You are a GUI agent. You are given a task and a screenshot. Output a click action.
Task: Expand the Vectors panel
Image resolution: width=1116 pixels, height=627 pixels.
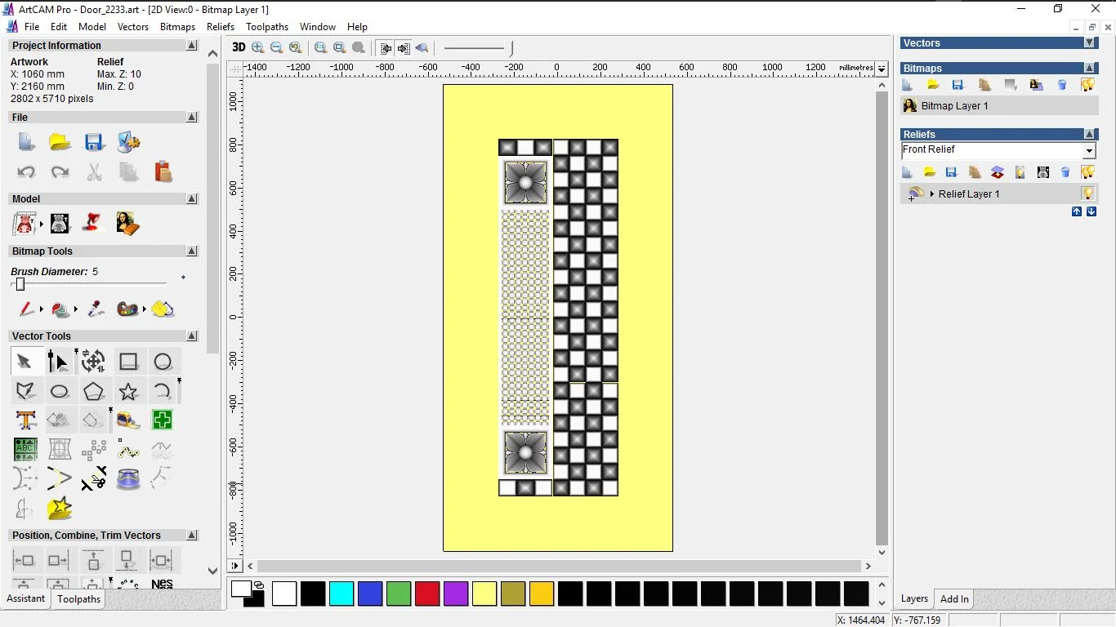(x=1089, y=43)
